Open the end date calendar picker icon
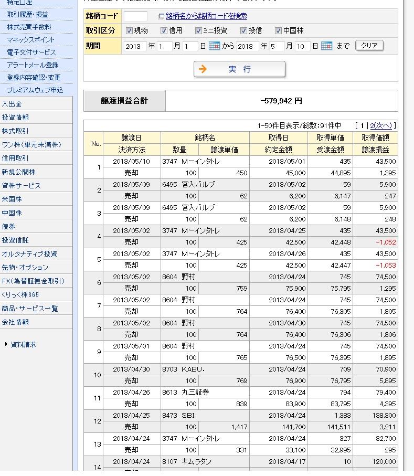The width and height of the screenshot is (414, 476). pos(326,46)
